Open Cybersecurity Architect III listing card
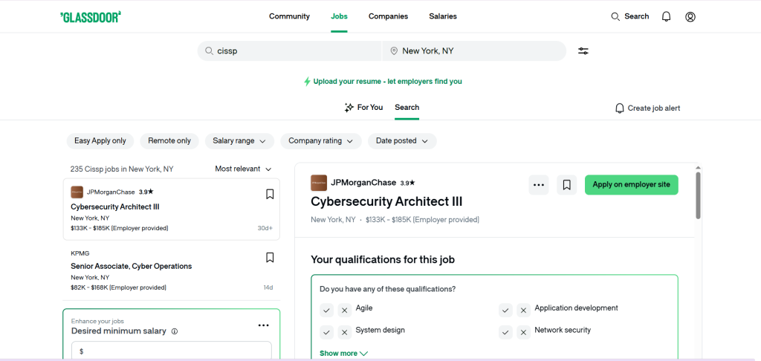The height and width of the screenshot is (361, 761). tap(172, 209)
